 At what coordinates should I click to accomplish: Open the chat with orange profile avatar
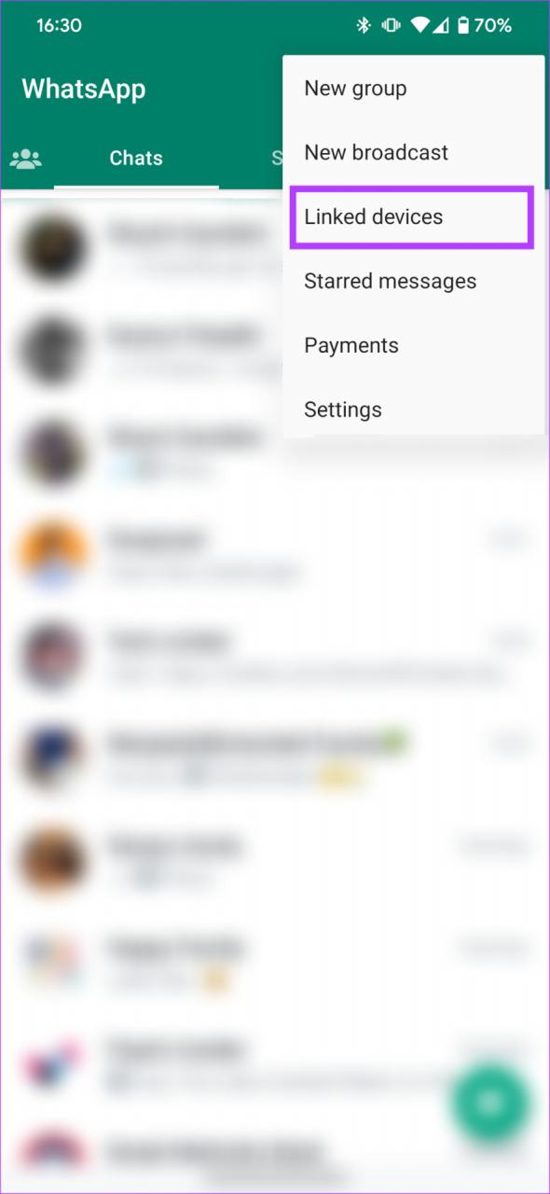click(x=275, y=555)
